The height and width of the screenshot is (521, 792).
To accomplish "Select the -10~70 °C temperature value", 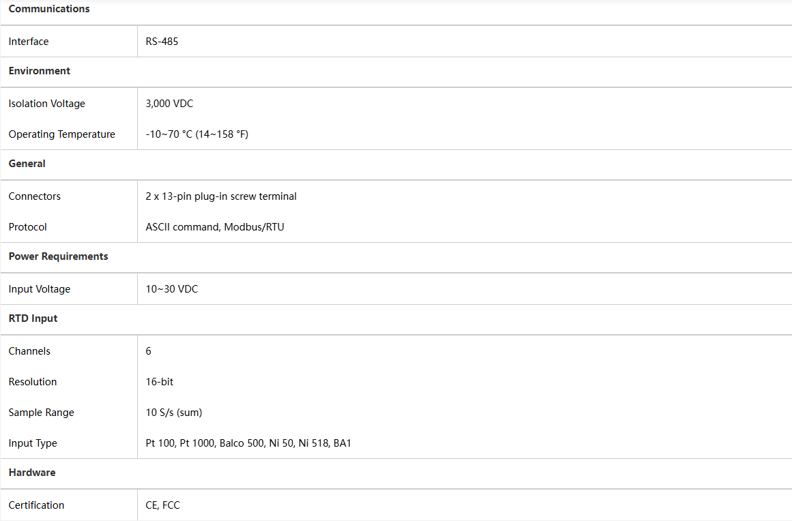I will [197, 134].
